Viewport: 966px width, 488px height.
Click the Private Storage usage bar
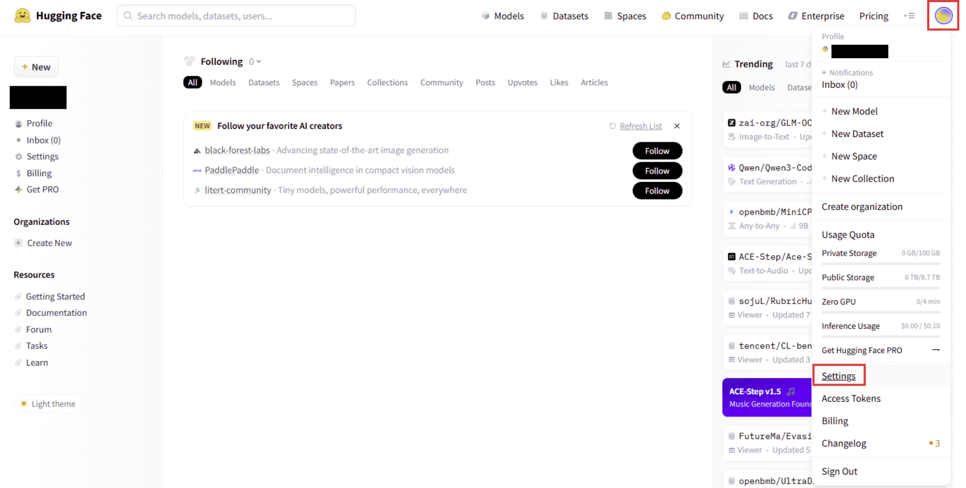(x=880, y=264)
